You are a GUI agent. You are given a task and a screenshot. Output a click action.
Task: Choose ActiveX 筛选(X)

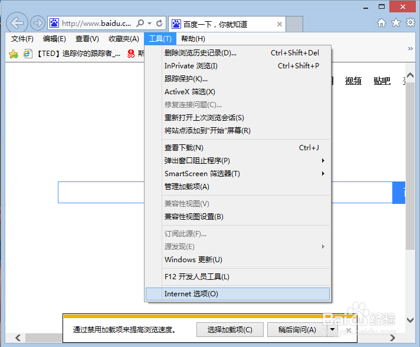coord(238,92)
